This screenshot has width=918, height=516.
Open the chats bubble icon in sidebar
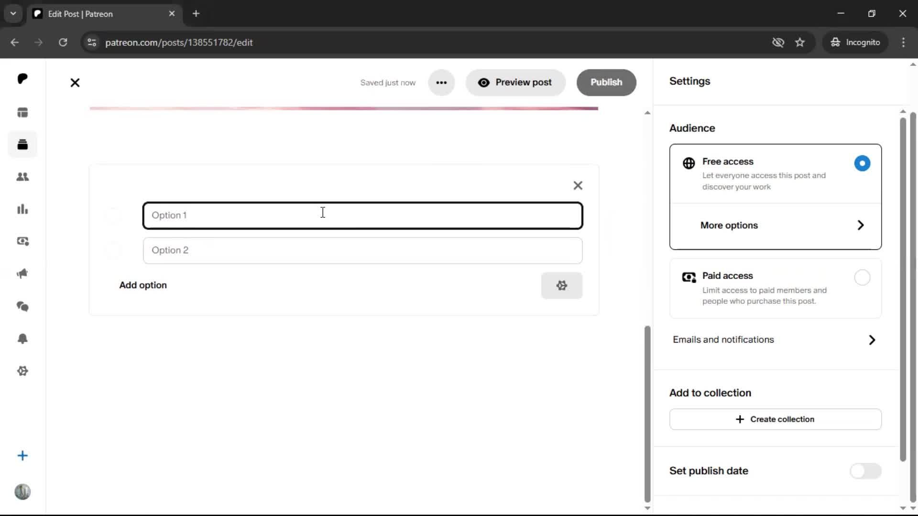coord(22,306)
